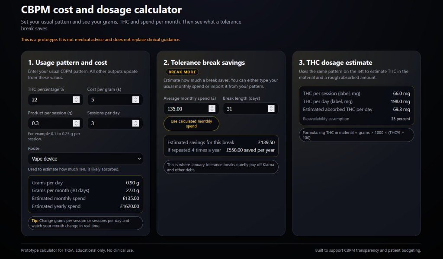Screen dimensions: 443x259
Task: Click the Average monthly spend input field
Action: point(191,109)
